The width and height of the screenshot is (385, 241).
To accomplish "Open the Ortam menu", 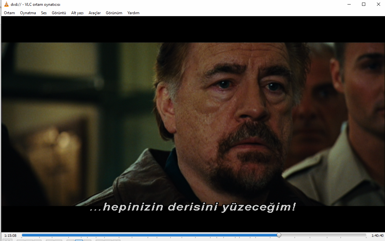I will tap(9, 13).
